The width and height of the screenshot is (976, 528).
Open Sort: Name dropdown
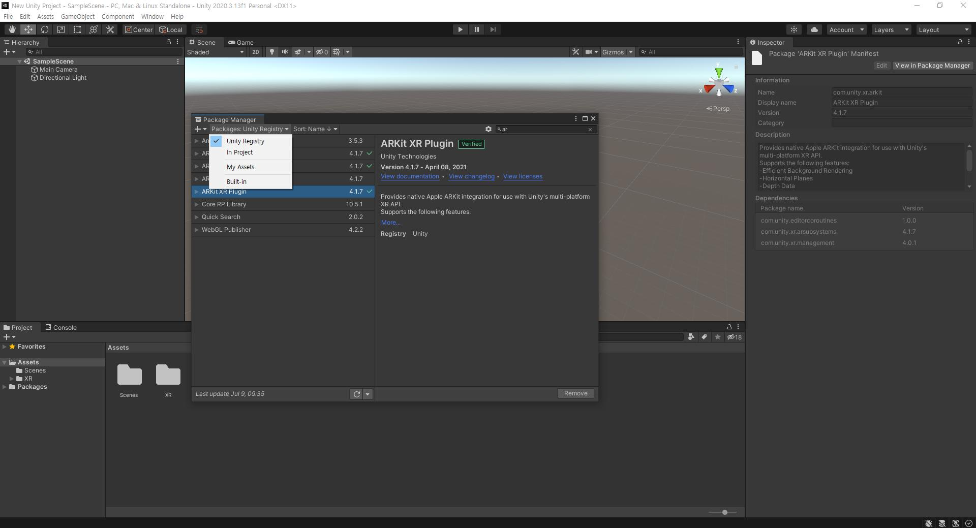(x=315, y=129)
